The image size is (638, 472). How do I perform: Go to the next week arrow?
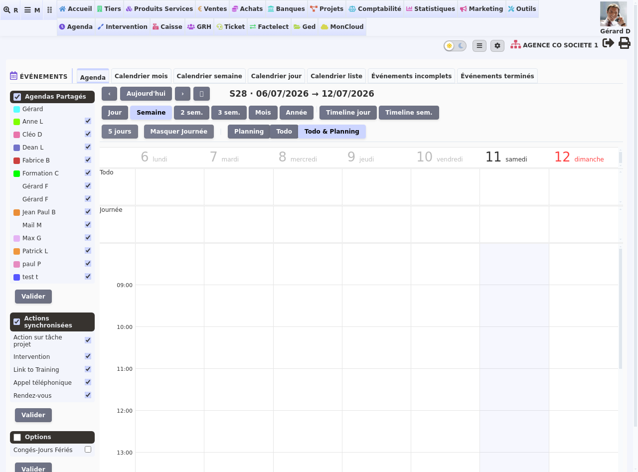[182, 94]
